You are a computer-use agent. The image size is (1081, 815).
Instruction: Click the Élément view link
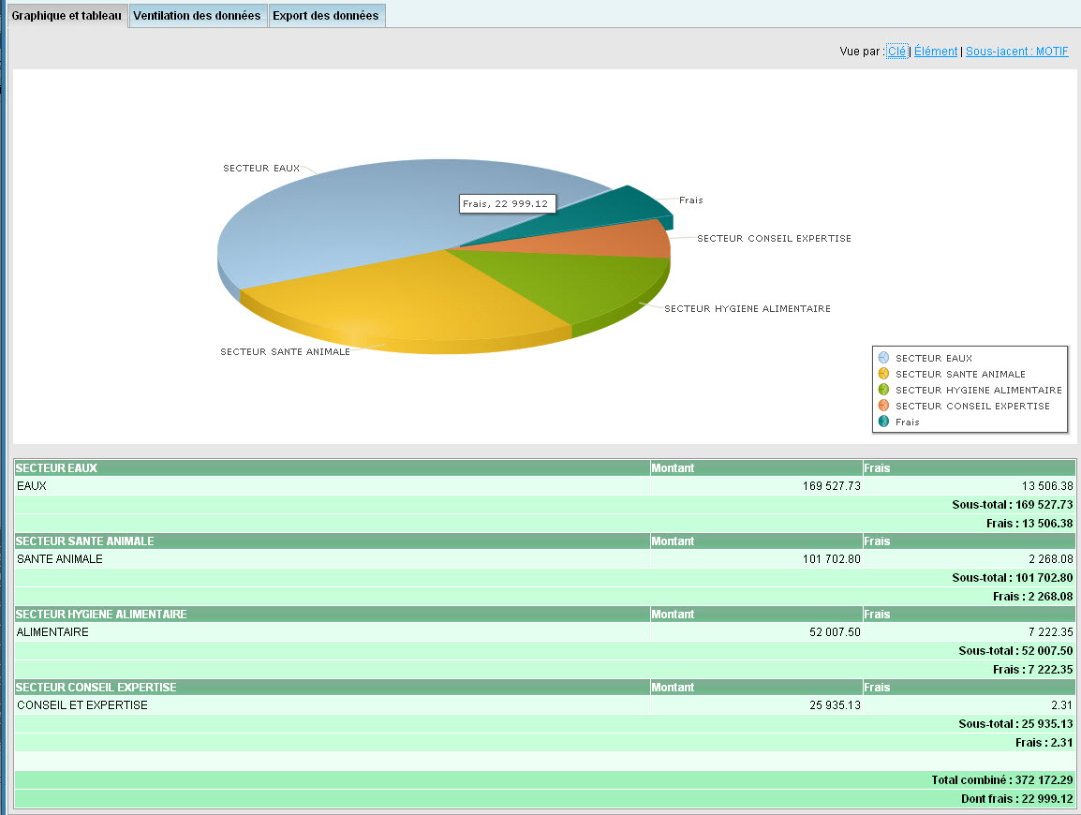click(x=936, y=51)
